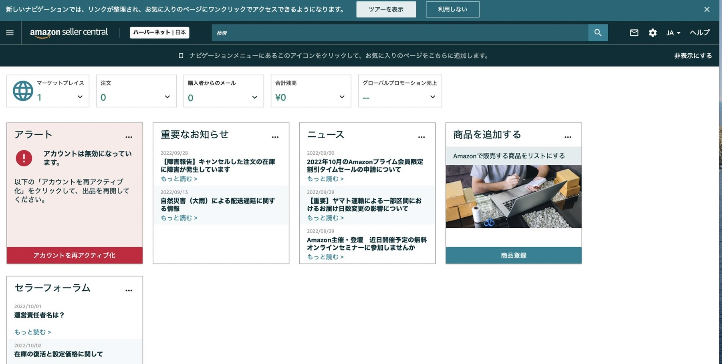Open options menu of ニュース card
The image size is (722, 364).
tap(422, 137)
